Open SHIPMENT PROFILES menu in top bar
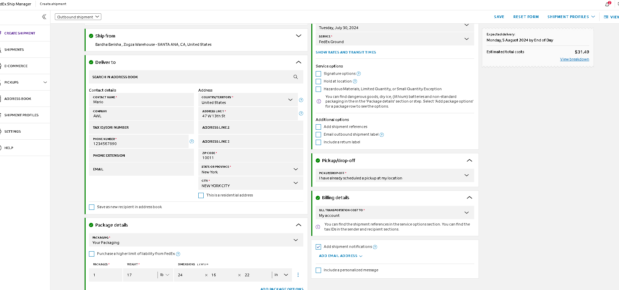Image resolution: width=619 pixels, height=290 pixels. [571, 17]
